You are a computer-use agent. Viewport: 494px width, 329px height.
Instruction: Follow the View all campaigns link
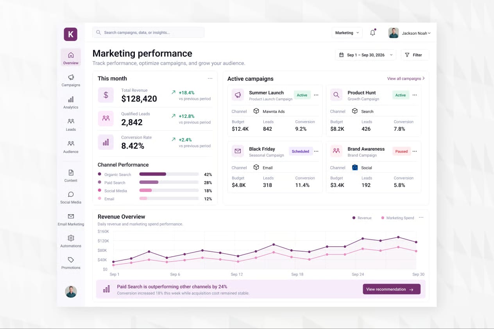pos(406,78)
